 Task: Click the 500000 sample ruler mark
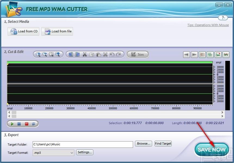click(x=113, y=108)
